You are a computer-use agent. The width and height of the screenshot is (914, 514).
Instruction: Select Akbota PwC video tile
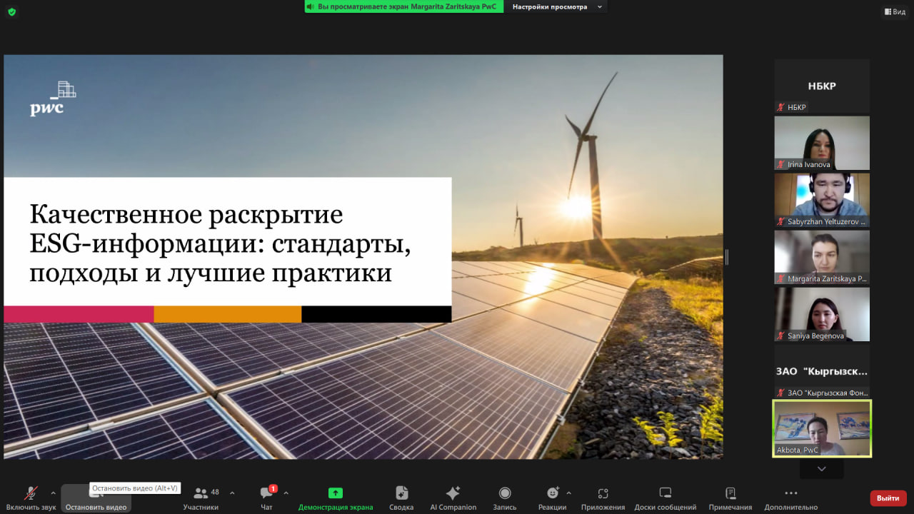coord(822,428)
